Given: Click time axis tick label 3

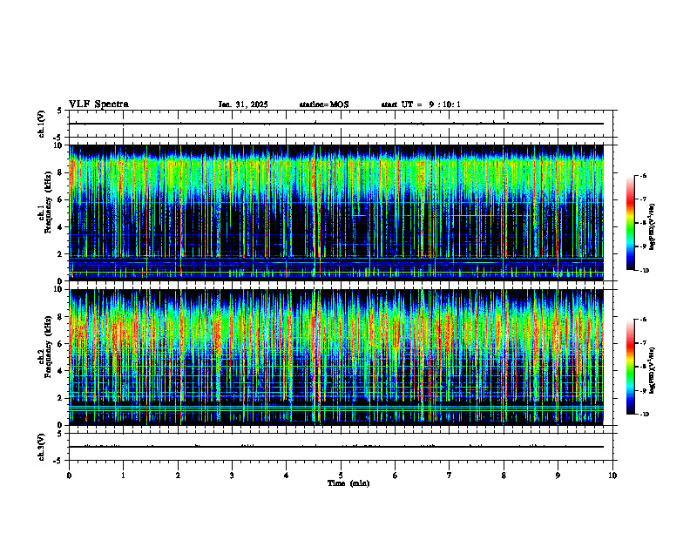Looking at the screenshot, I should point(232,476).
